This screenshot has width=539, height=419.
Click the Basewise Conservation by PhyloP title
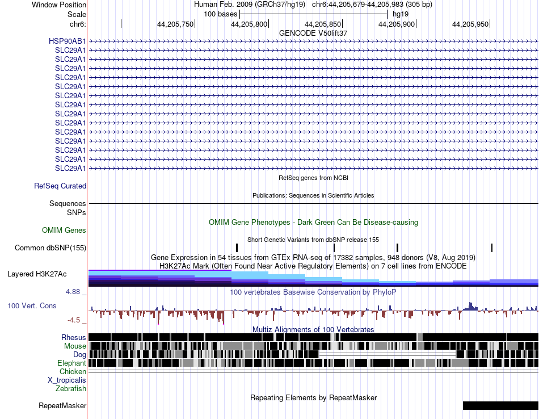click(313, 292)
